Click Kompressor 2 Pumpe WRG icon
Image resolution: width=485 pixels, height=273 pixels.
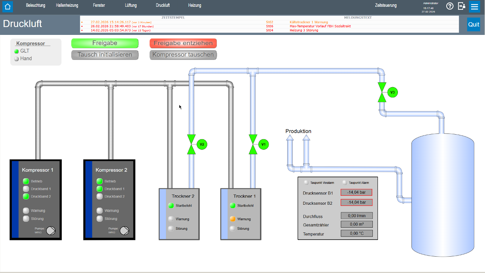tap(124, 231)
